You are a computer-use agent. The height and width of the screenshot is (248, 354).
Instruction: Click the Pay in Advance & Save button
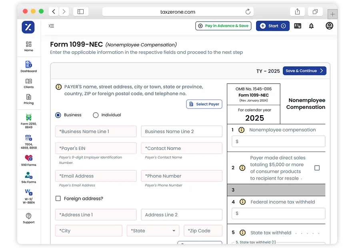coord(223,26)
